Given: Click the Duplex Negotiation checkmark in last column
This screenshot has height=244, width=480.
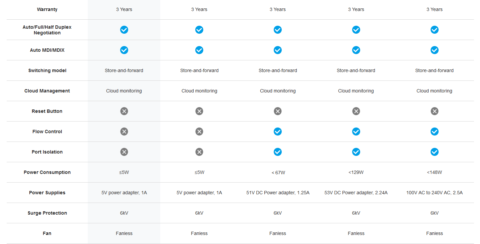Looking at the screenshot, I should tap(434, 30).
